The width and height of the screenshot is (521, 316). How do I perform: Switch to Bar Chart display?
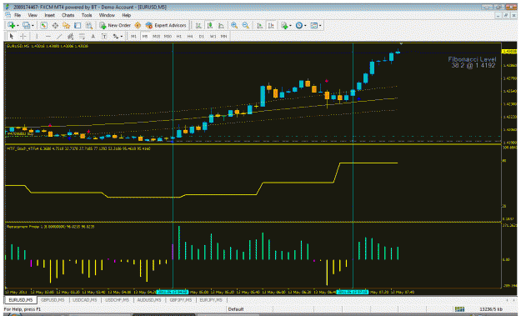coord(198,25)
